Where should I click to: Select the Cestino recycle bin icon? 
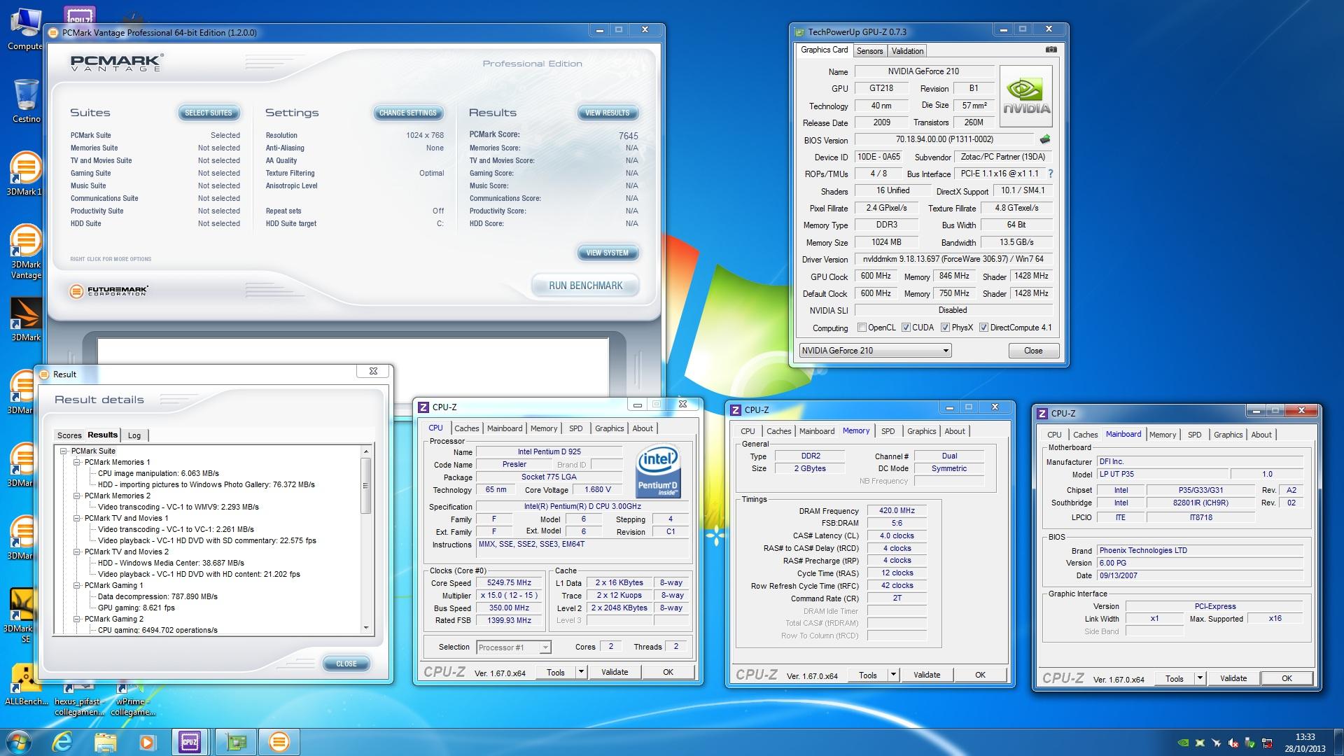26,100
